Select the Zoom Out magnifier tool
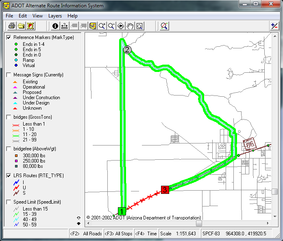 click(111, 26)
